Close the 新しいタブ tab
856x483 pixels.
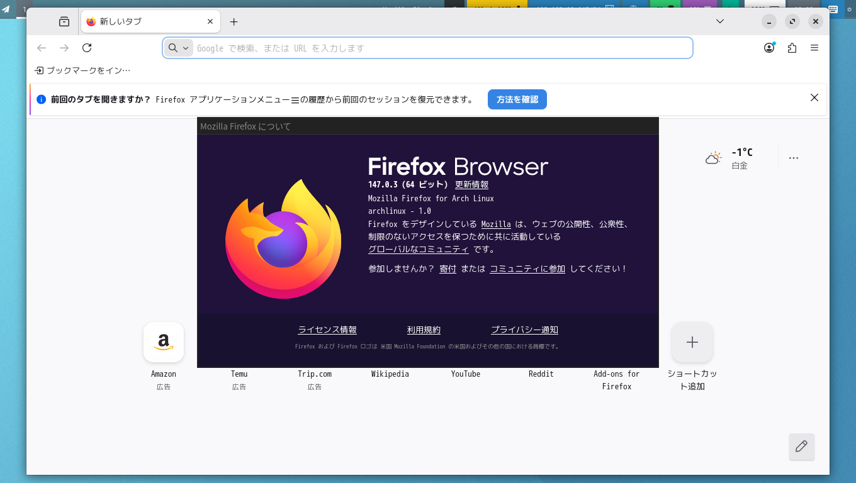[x=210, y=21]
